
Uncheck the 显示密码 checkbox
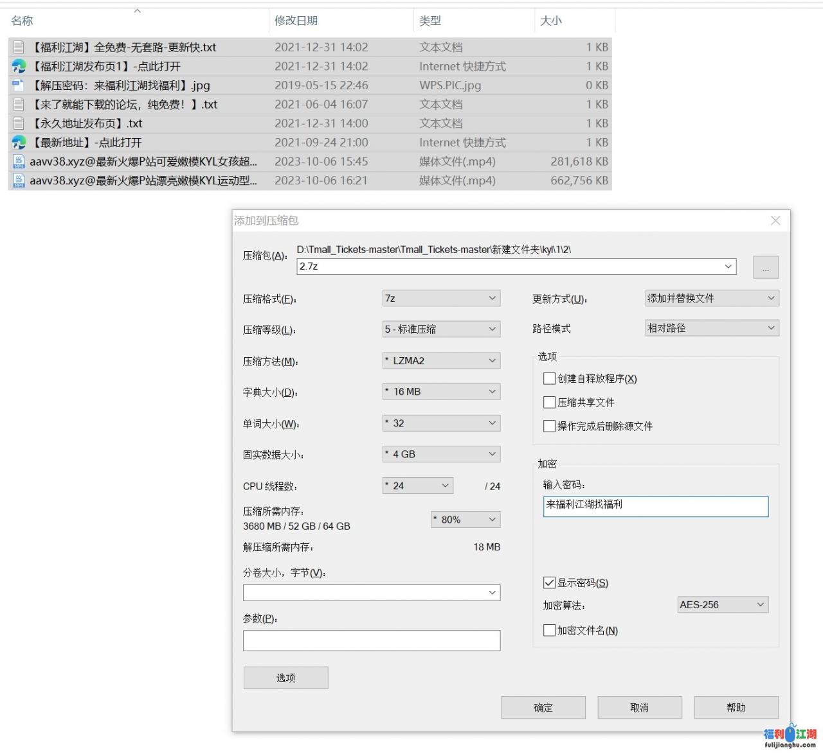tap(550, 583)
